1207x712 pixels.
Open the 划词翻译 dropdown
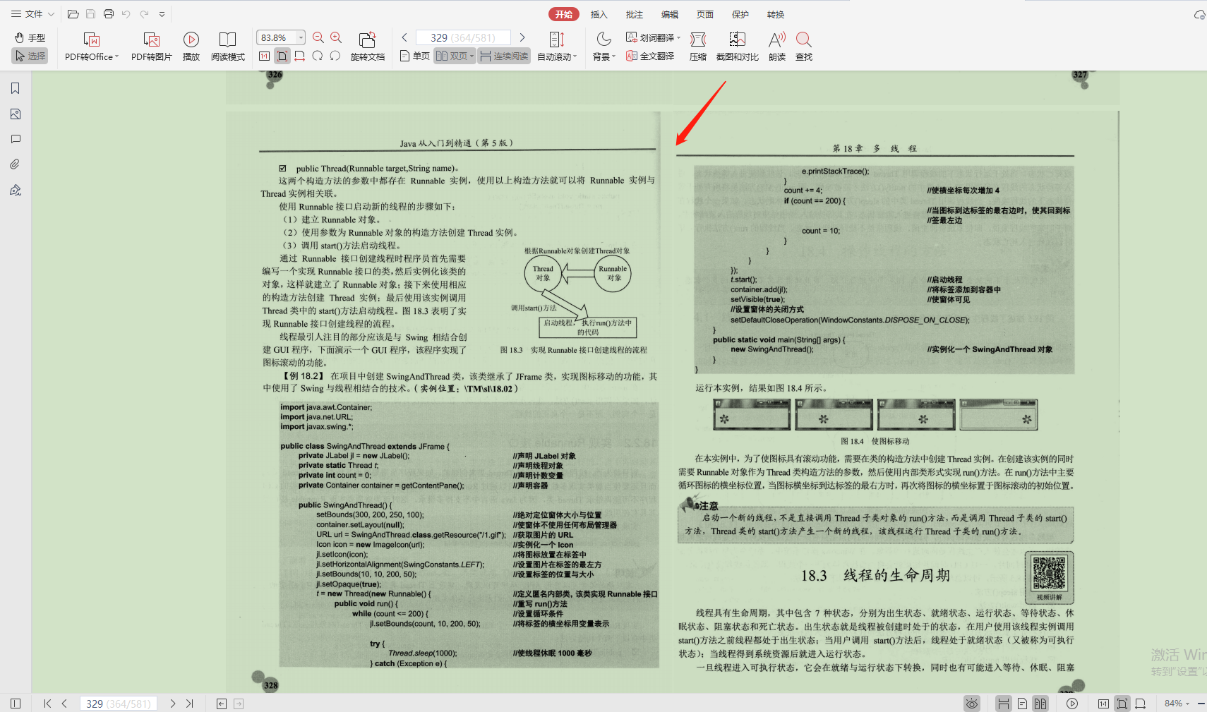click(654, 37)
